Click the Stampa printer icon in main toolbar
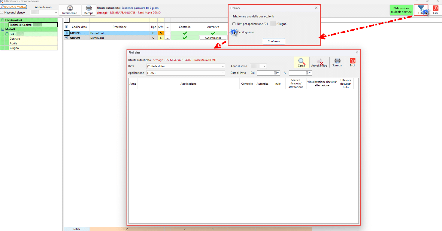 88,10
